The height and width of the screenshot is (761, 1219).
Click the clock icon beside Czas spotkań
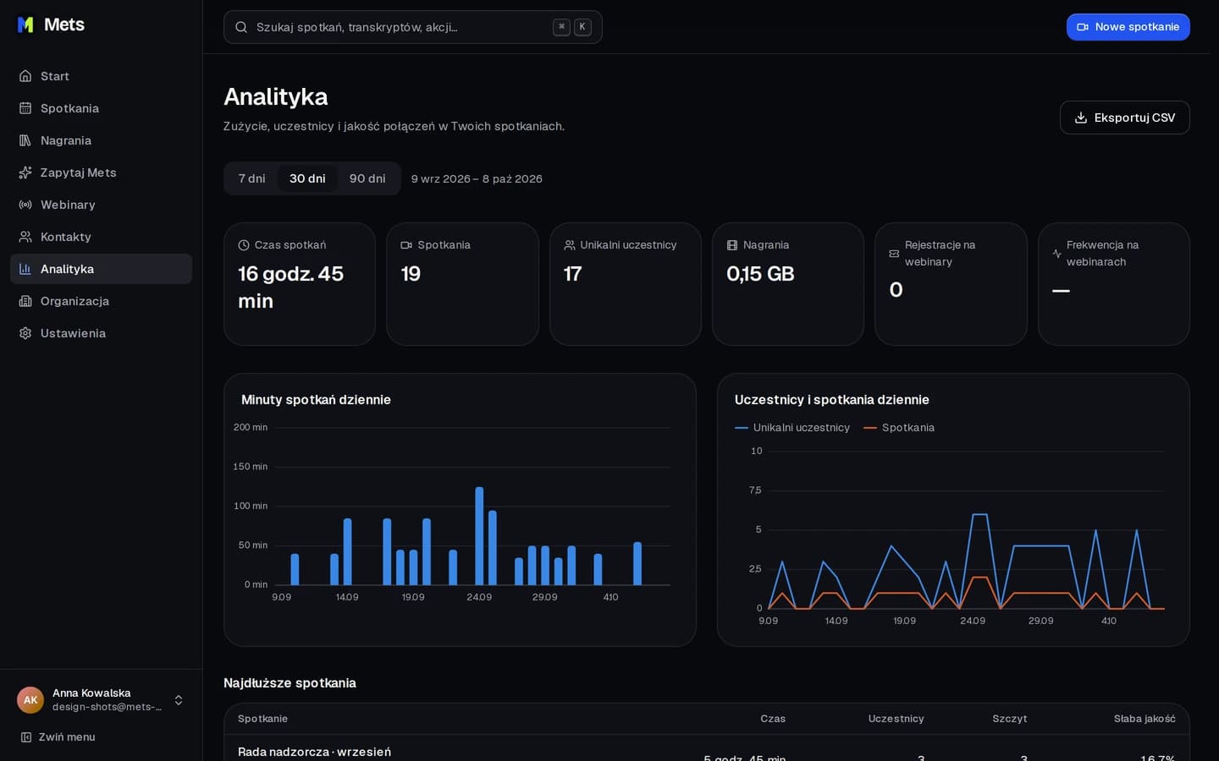(244, 245)
